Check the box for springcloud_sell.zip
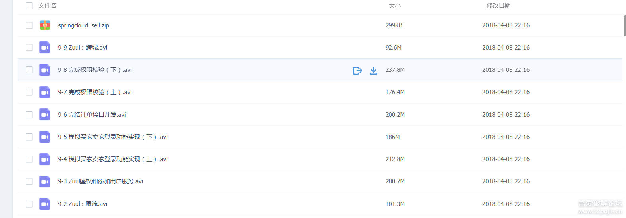The image size is (626, 218). pos(29,25)
